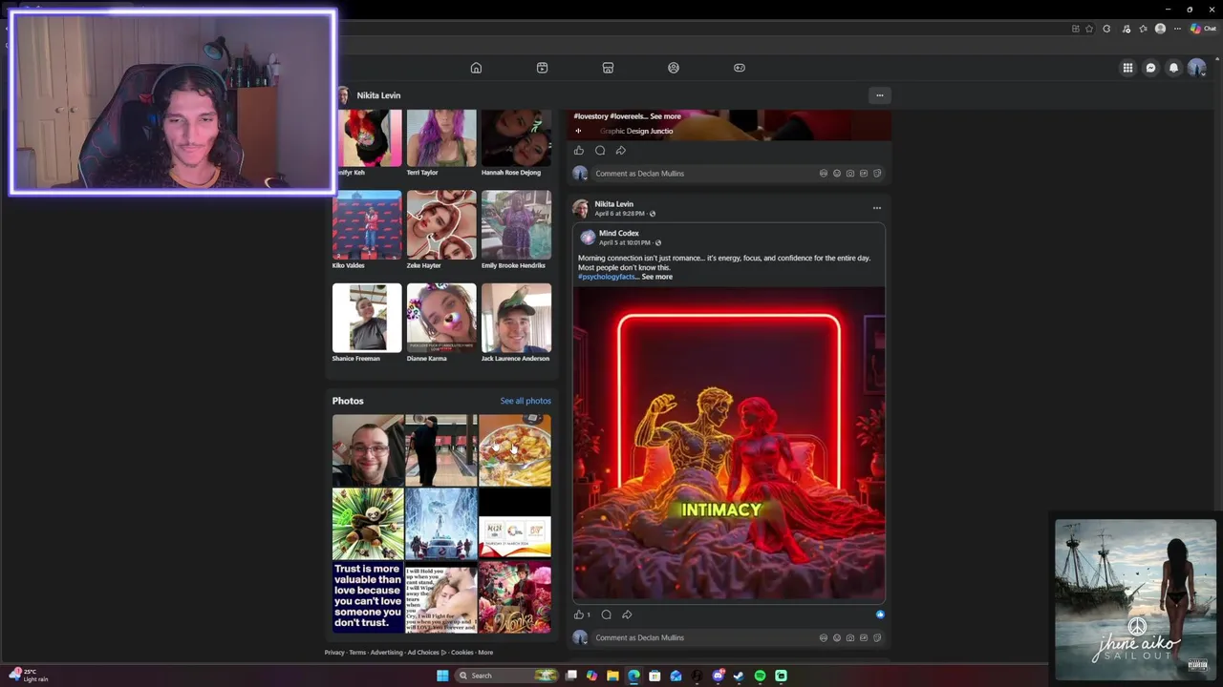Open friend Kiko Valdes
This screenshot has width=1223, height=687.
point(367,225)
